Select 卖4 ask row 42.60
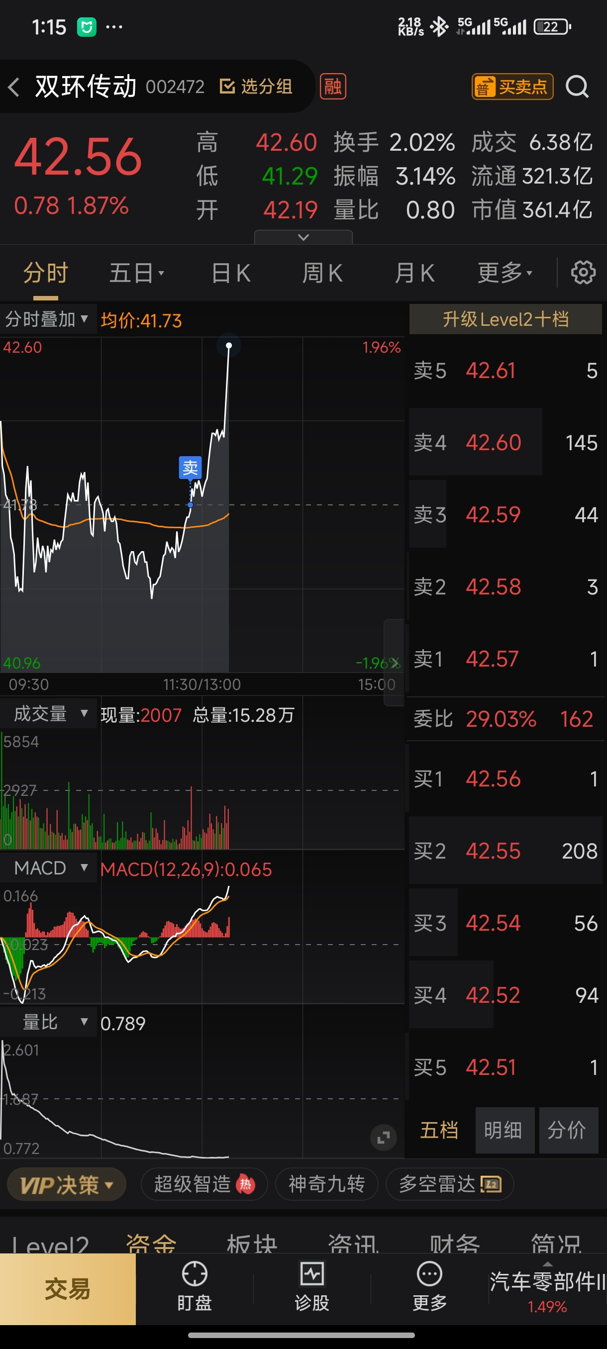 pos(506,443)
